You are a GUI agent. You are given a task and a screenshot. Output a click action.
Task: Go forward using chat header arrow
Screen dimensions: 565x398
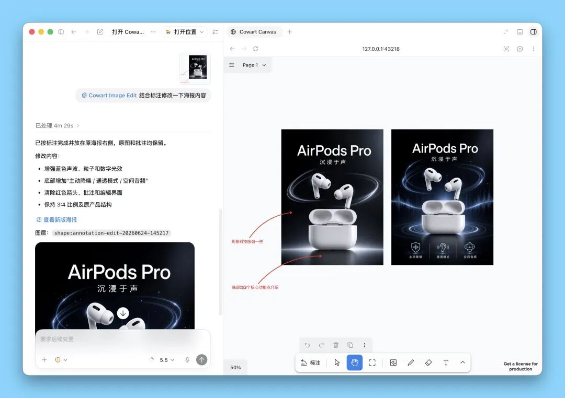point(86,32)
